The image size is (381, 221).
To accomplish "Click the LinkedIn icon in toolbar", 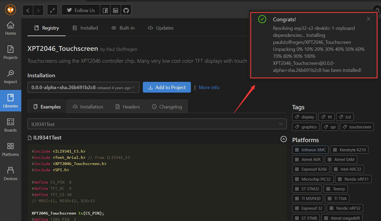I will click(116, 10).
